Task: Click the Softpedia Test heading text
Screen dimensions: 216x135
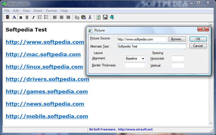Action: (26, 30)
